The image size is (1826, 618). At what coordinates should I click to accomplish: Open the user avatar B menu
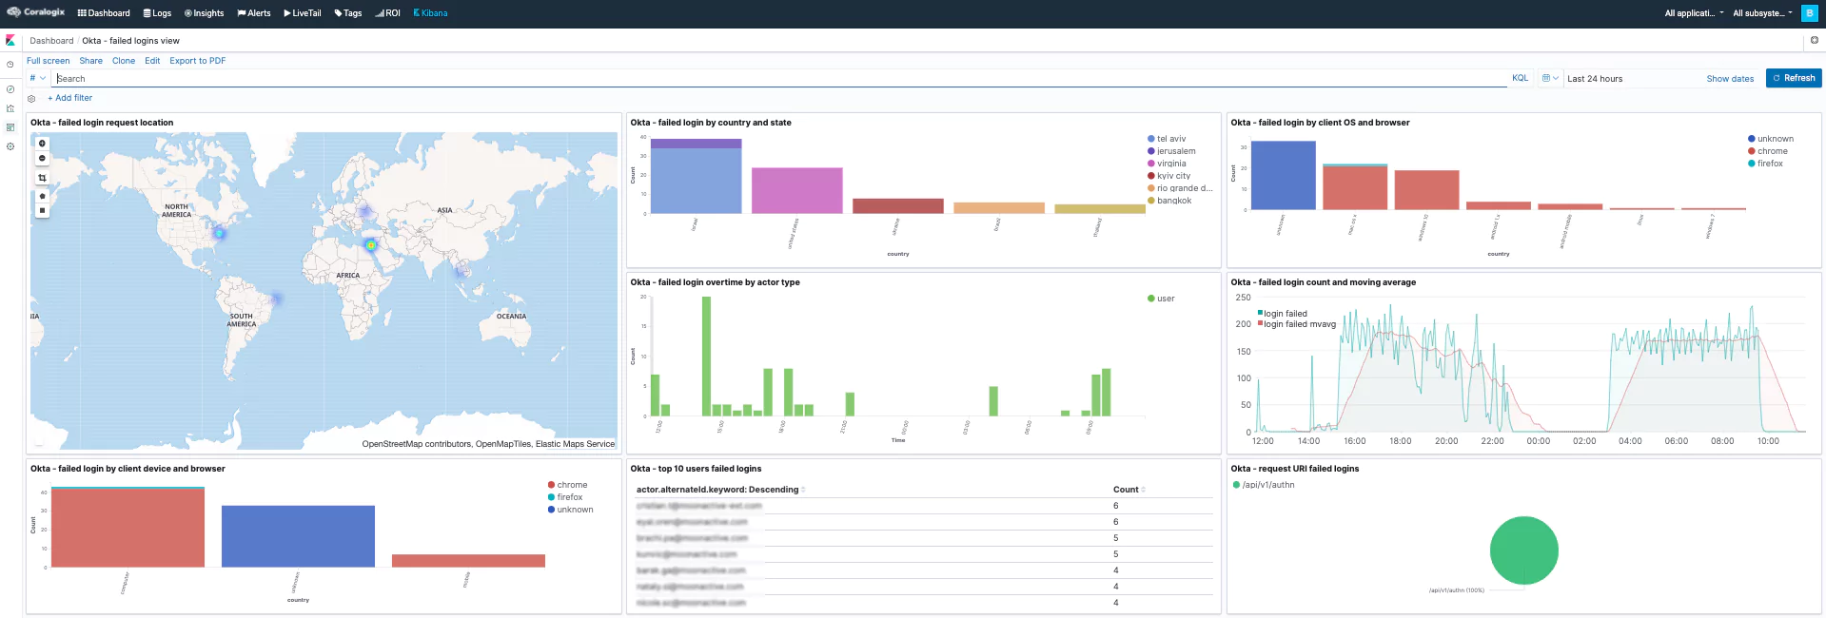tap(1809, 13)
